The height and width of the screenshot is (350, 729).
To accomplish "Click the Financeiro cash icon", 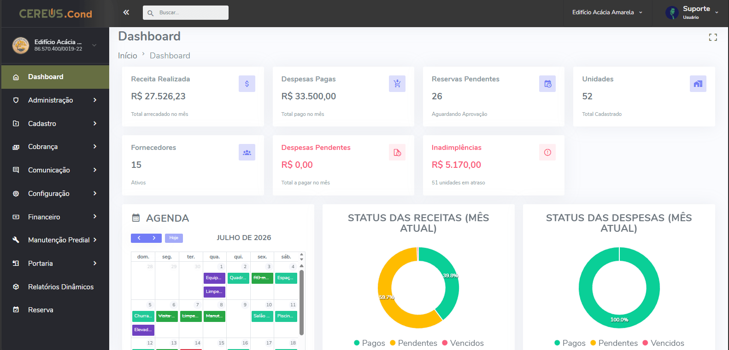I will [x=16, y=217].
